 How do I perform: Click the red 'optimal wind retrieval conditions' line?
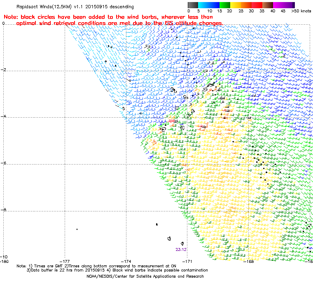pyautogui.click(x=120, y=23)
